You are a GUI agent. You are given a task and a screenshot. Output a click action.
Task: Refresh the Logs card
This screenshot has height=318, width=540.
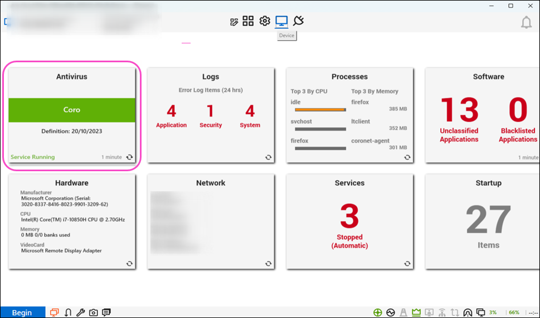[x=268, y=157]
